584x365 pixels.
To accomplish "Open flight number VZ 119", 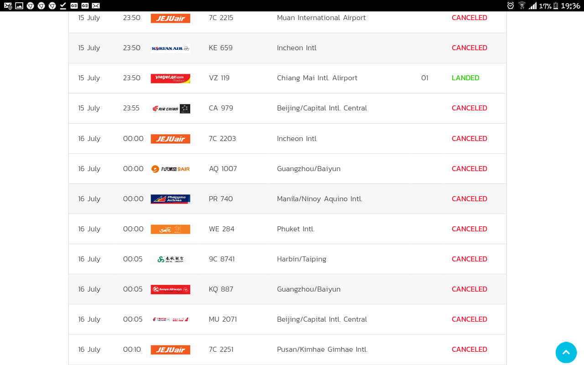I will [219, 78].
